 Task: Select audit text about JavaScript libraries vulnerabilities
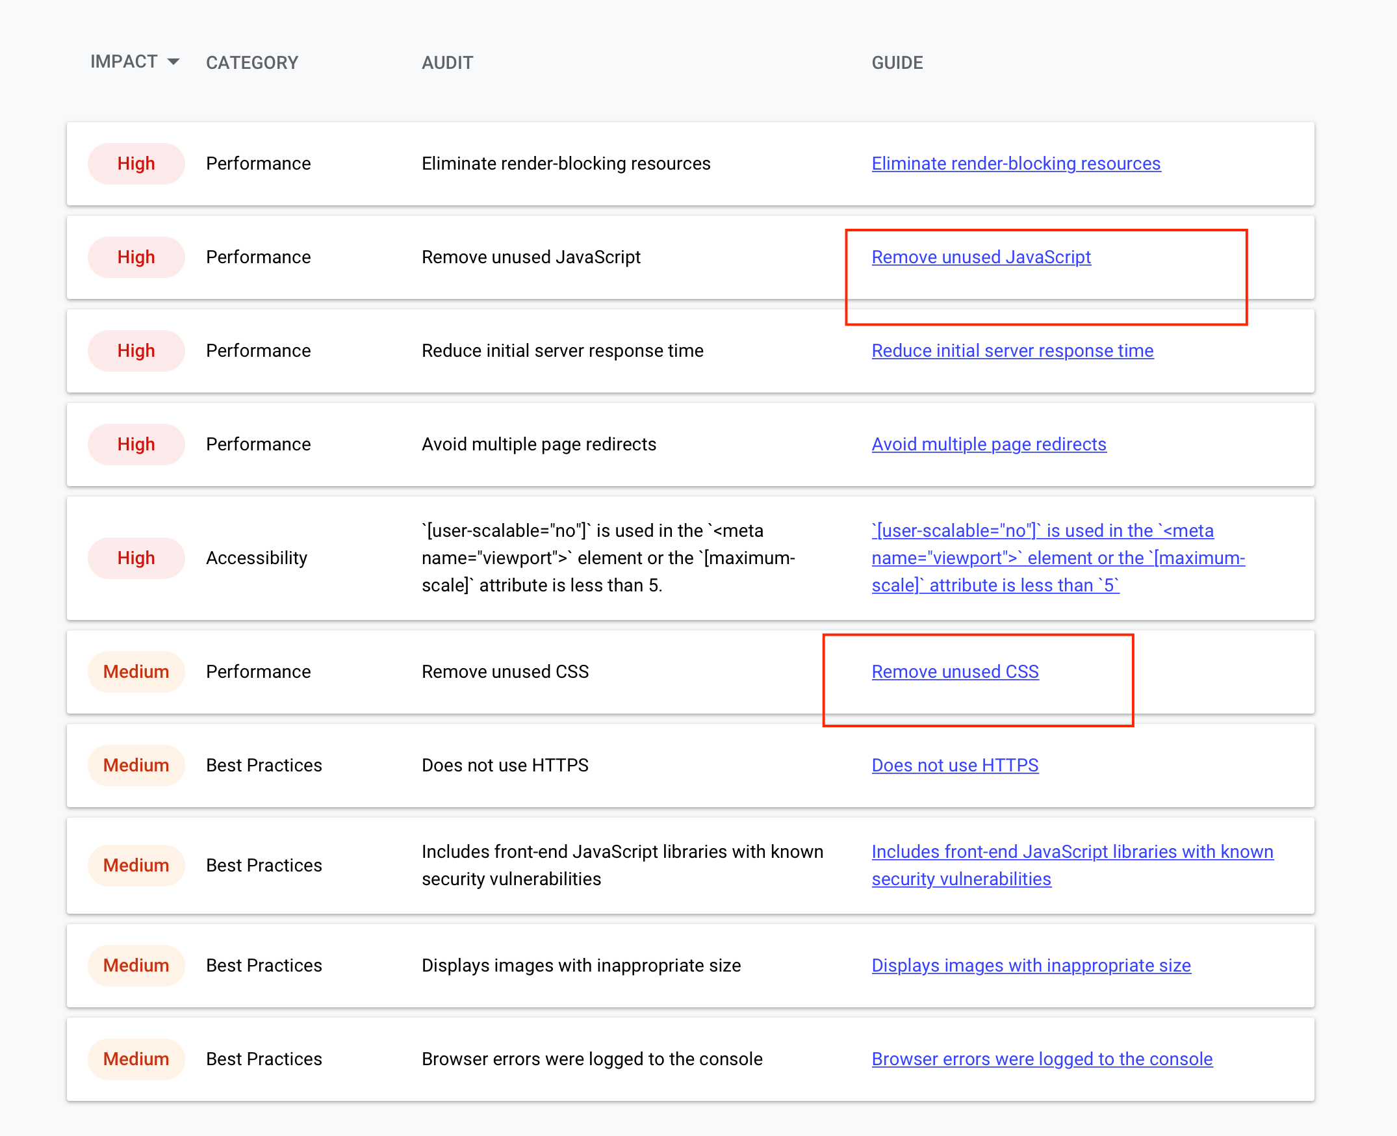(x=622, y=866)
